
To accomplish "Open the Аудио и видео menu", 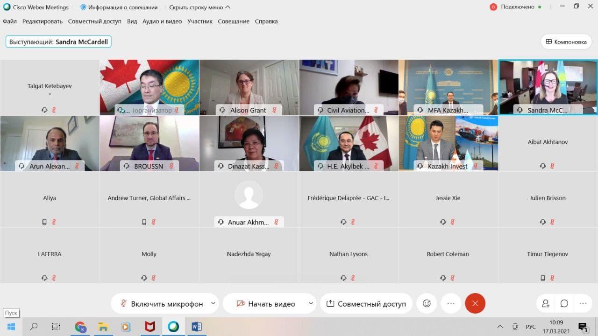I will (x=162, y=21).
